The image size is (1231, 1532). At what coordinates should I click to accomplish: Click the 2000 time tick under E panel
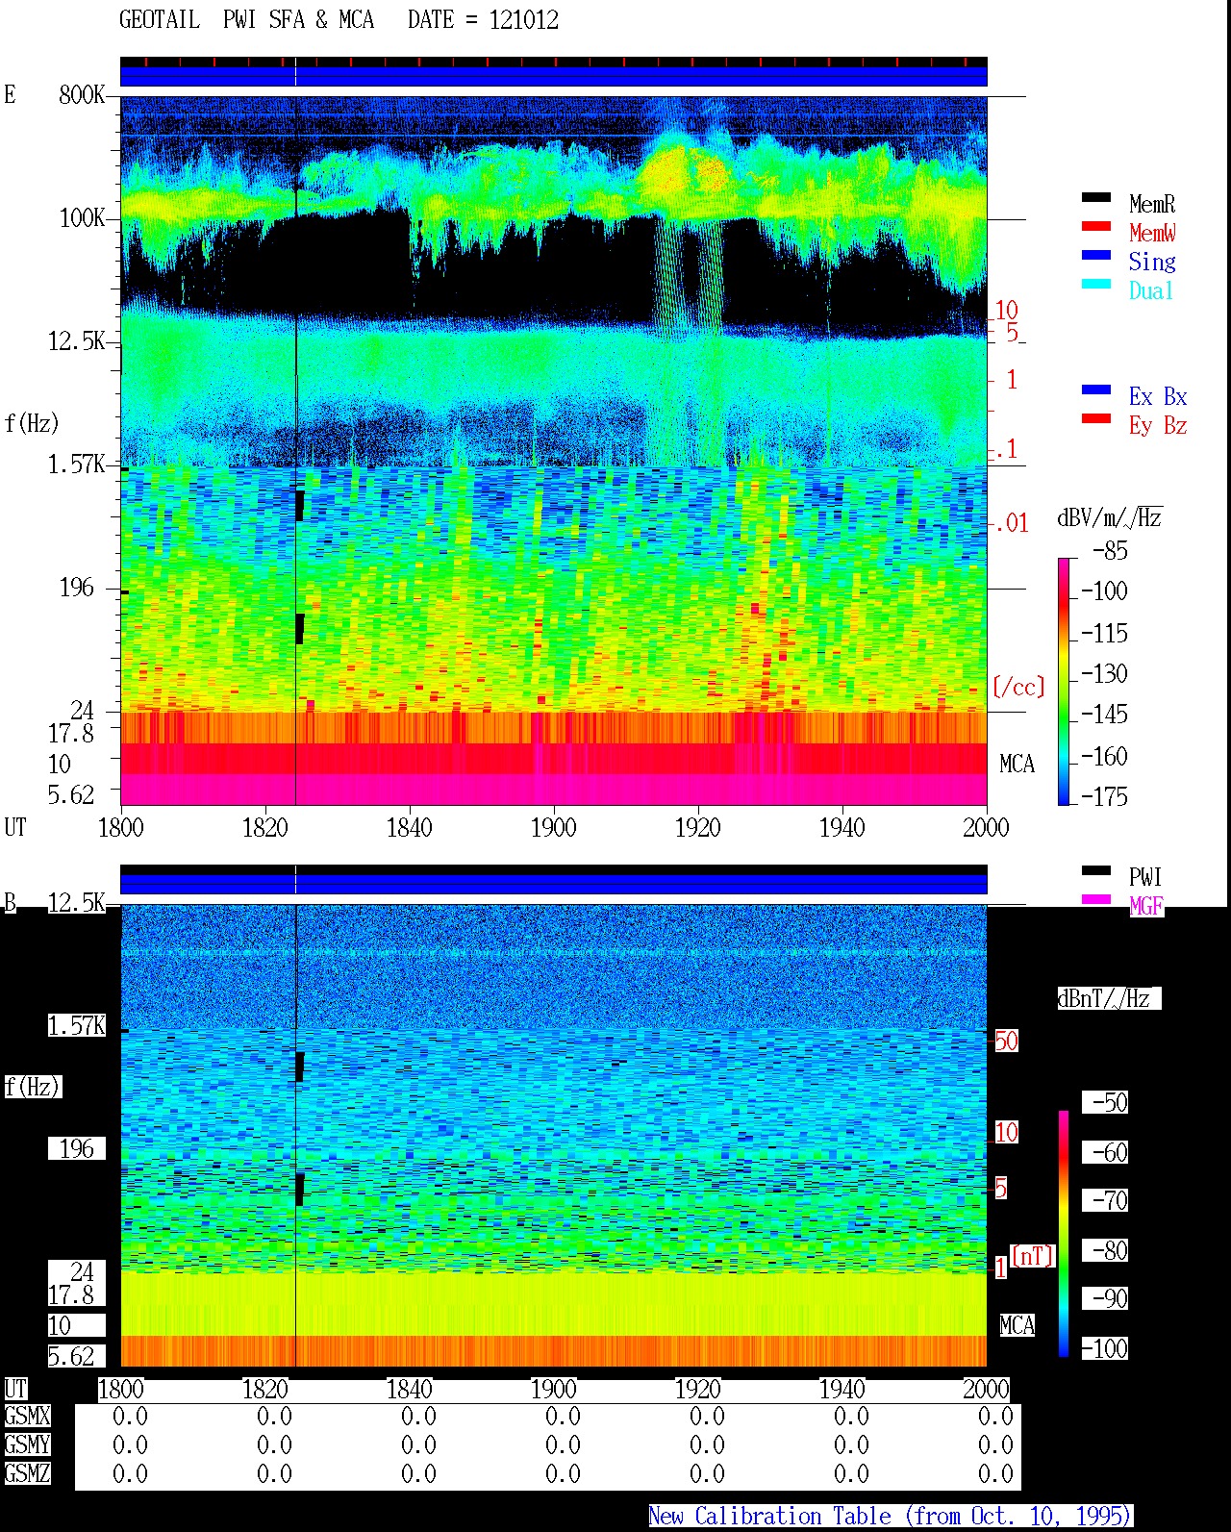(x=986, y=827)
